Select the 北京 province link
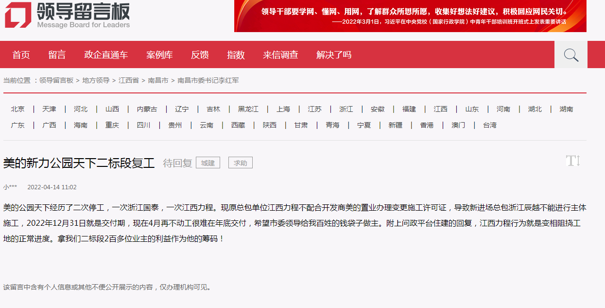 click(x=18, y=109)
